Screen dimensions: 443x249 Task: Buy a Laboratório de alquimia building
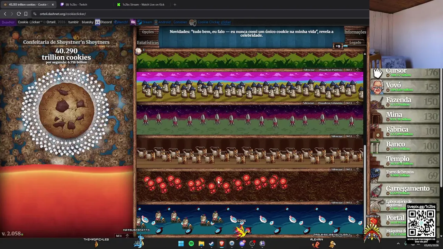click(x=389, y=205)
